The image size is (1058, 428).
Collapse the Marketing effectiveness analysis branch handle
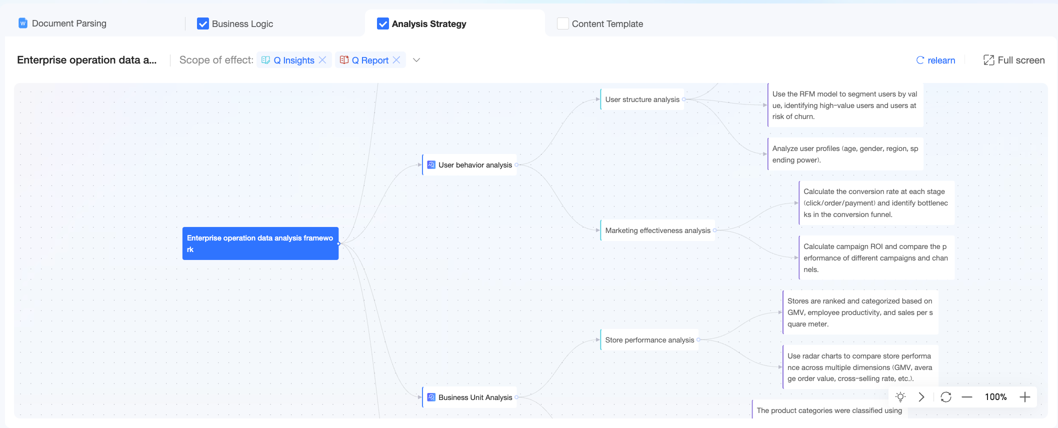[x=714, y=230]
